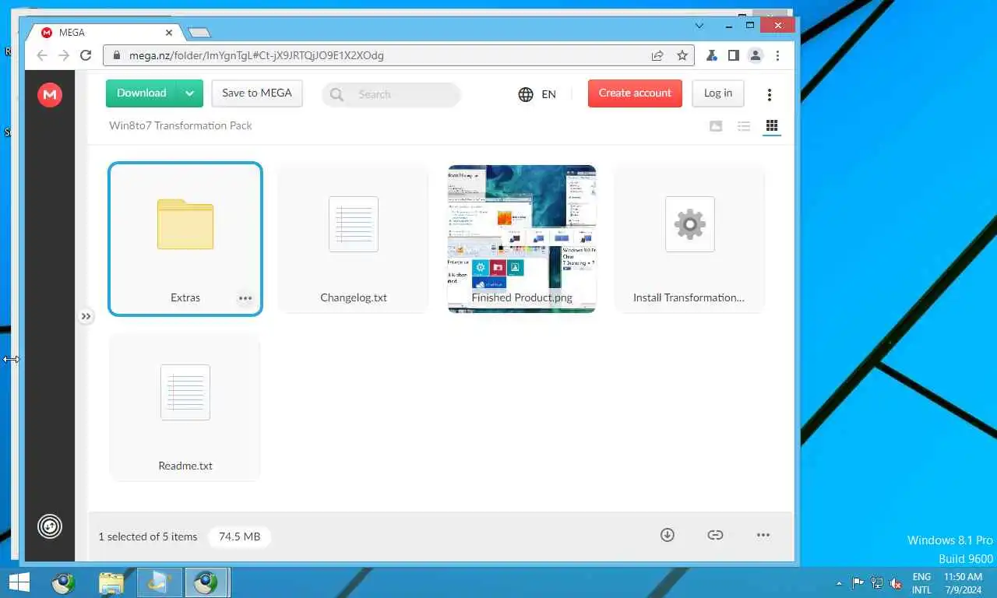Close the MEGA browser tab
Screen dimensions: 997x598
(x=170, y=33)
